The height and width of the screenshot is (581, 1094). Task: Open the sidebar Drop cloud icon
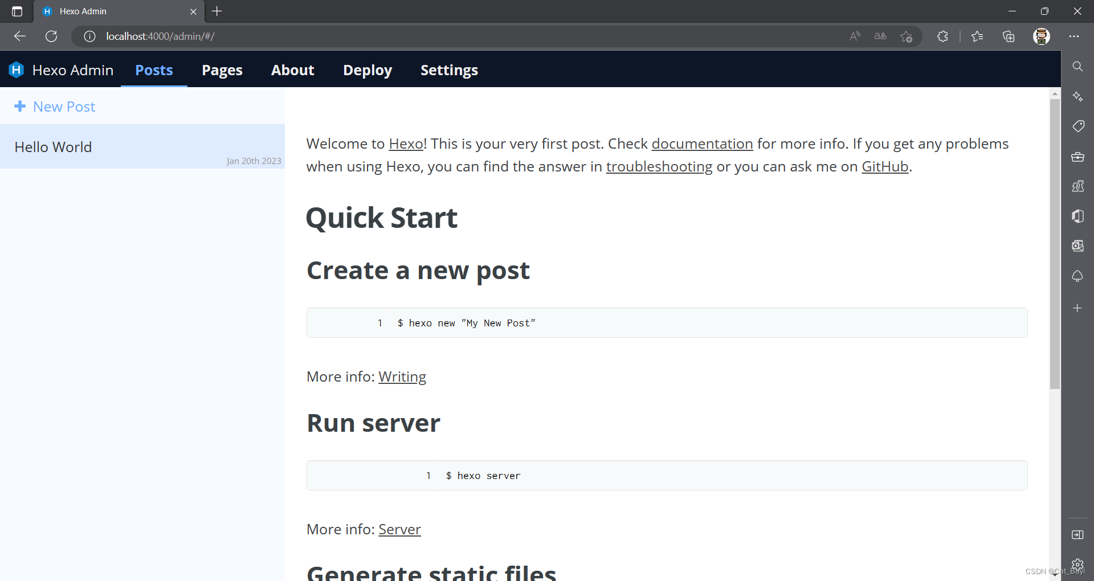click(1077, 276)
